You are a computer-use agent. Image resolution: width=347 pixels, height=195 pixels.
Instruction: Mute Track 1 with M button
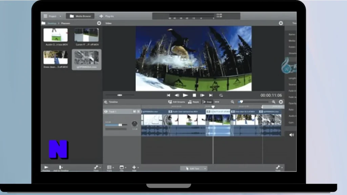134,112
